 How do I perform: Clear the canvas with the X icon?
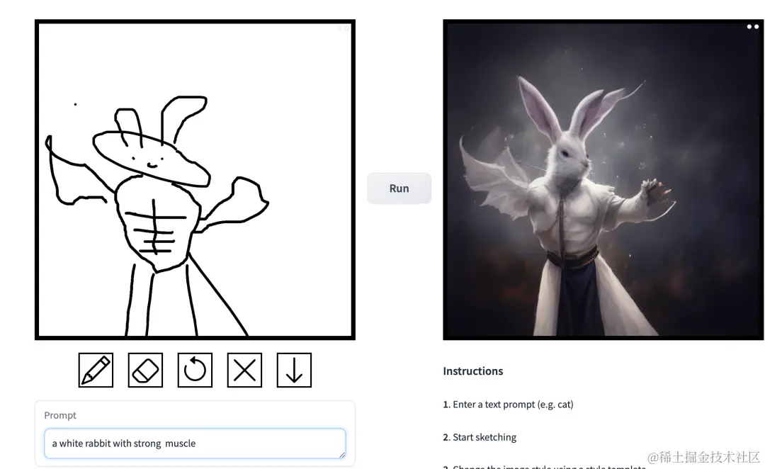(244, 370)
